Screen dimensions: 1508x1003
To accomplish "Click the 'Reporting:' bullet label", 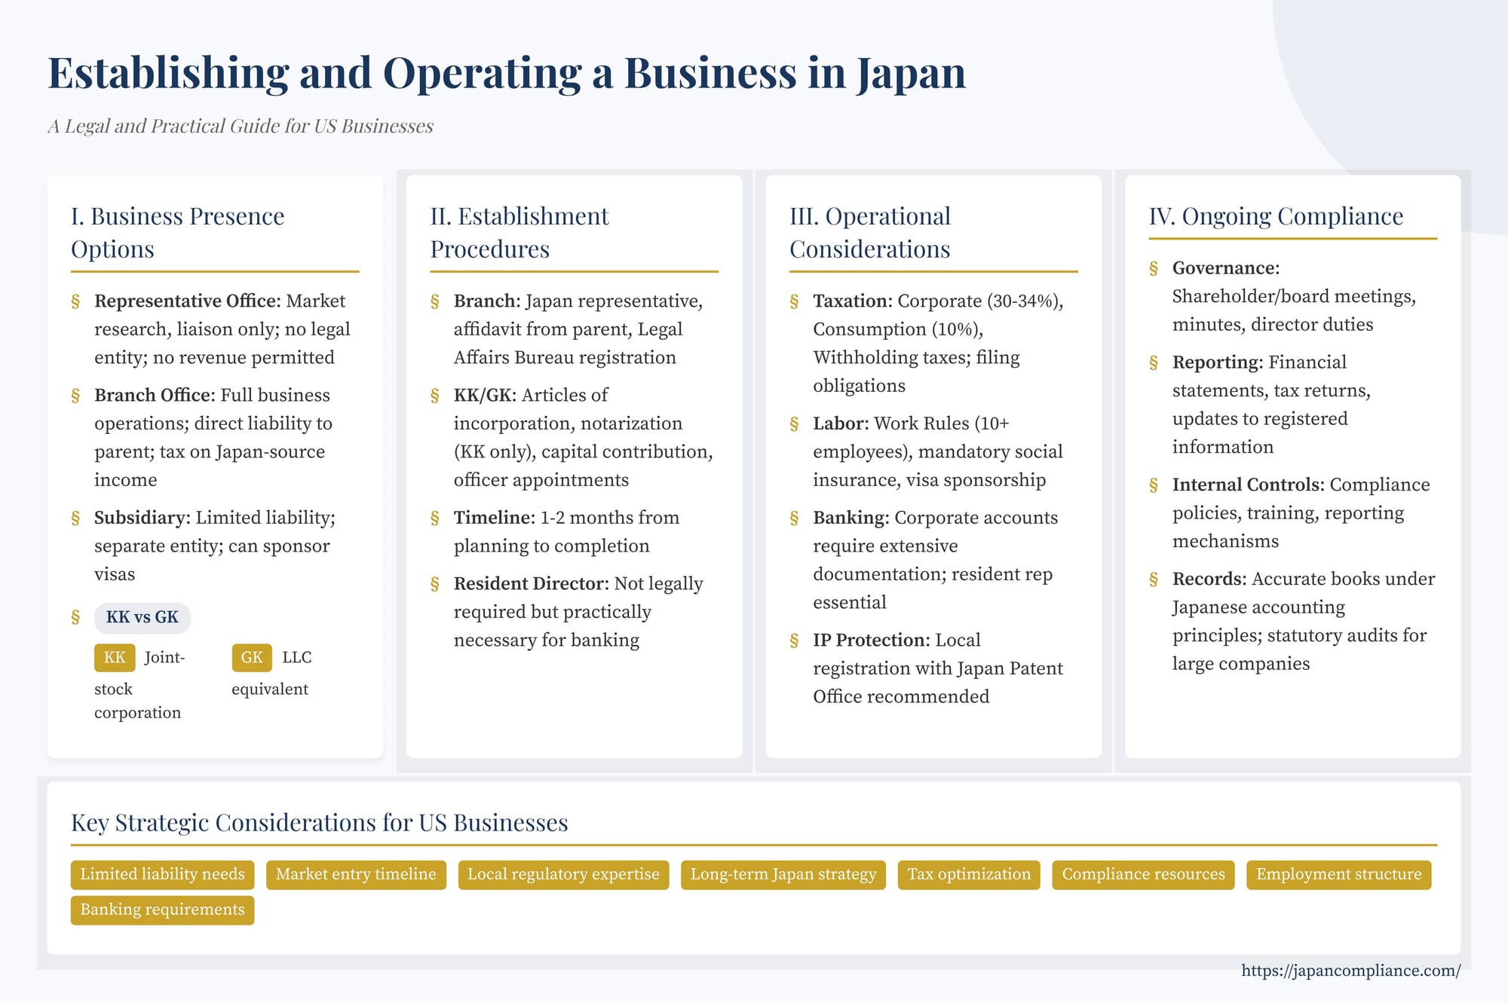I will tap(1218, 362).
